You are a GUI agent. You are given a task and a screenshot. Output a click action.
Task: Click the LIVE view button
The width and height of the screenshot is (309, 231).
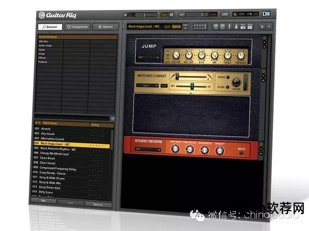225,14
